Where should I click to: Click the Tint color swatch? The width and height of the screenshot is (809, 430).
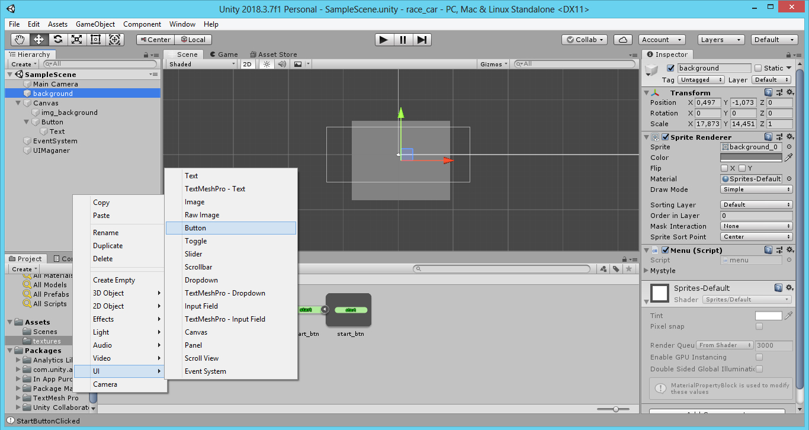coord(769,316)
